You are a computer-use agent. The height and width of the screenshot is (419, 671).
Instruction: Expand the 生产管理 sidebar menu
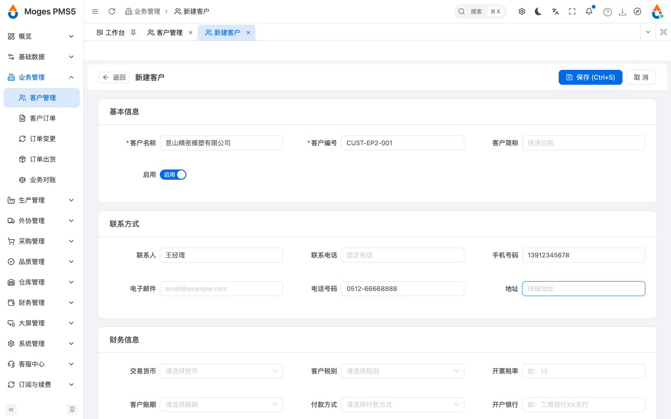(41, 200)
